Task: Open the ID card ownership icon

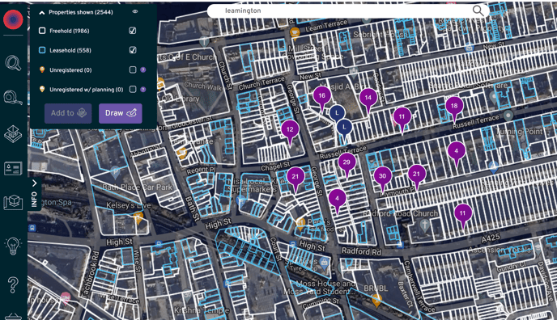Action: (x=13, y=168)
